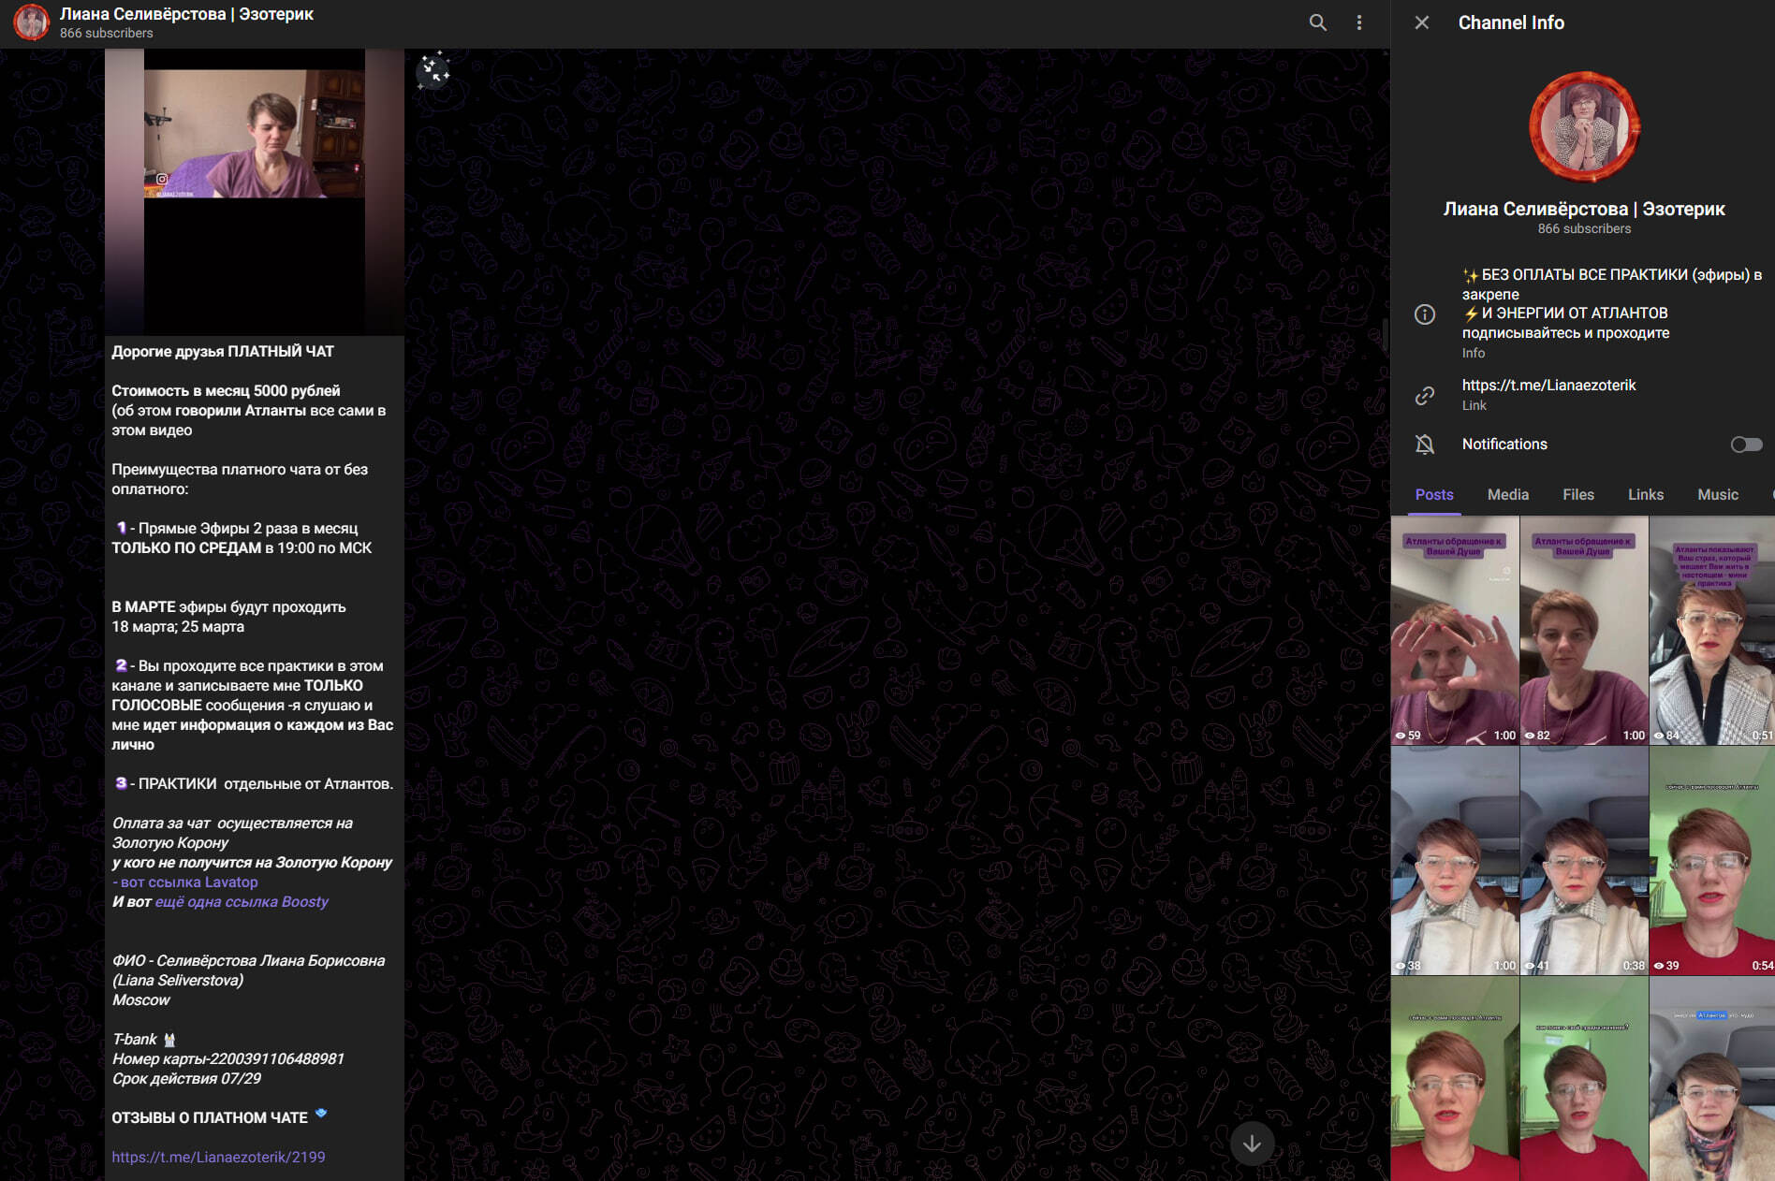Toggle the Notifications switch
This screenshot has width=1775, height=1181.
tap(1746, 445)
